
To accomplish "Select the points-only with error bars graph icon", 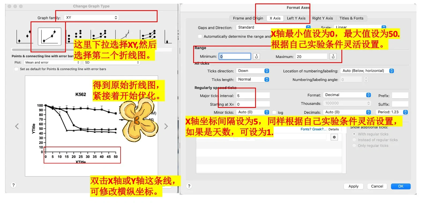I will pyautogui.click(x=24, y=37).
